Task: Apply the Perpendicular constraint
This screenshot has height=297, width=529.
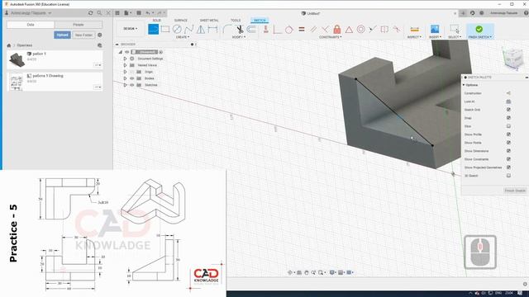Action: 325,30
